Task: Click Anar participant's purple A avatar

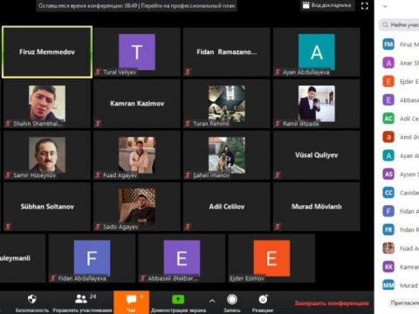Action: [388, 63]
